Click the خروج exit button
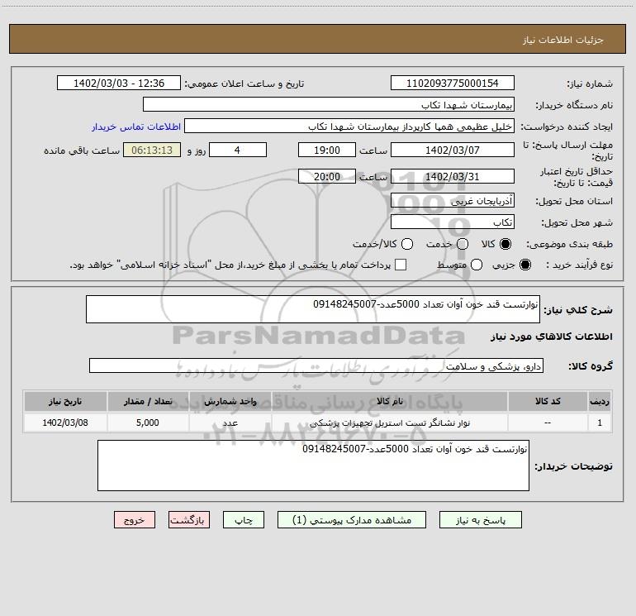This screenshot has width=636, height=616. [135, 520]
